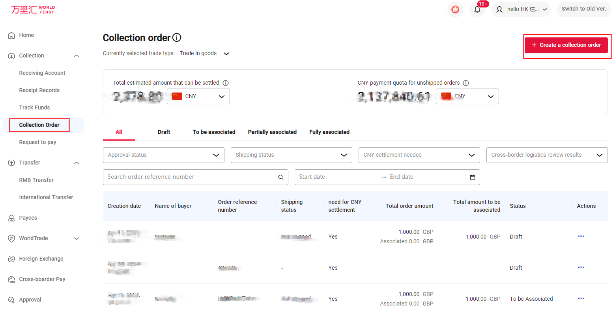The image size is (615, 311).
Task: Click the notification bell icon
Action: [x=477, y=9]
